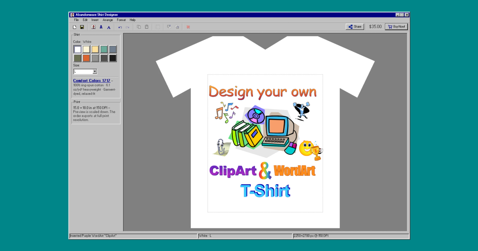Select the orange WordArt text object
478x251 pixels.
tap(295, 171)
